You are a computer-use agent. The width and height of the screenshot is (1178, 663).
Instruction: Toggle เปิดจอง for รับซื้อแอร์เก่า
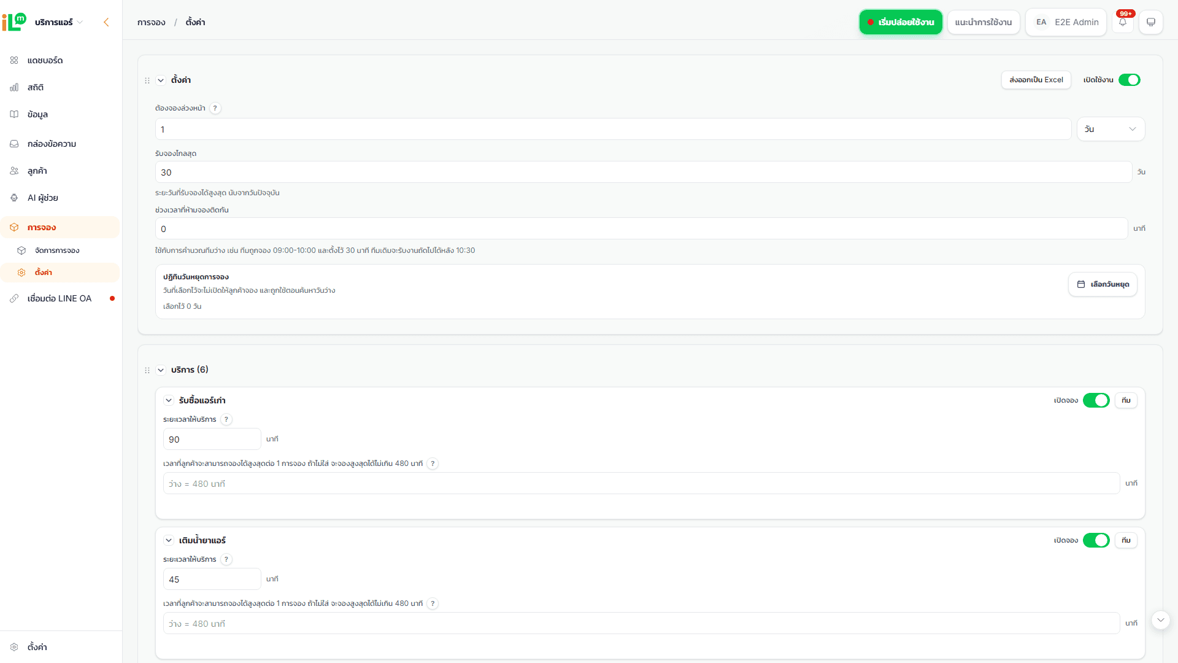(x=1096, y=400)
